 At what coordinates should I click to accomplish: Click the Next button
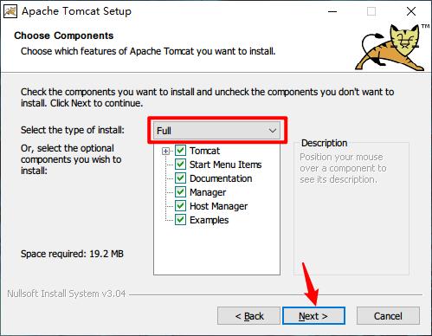click(x=313, y=316)
